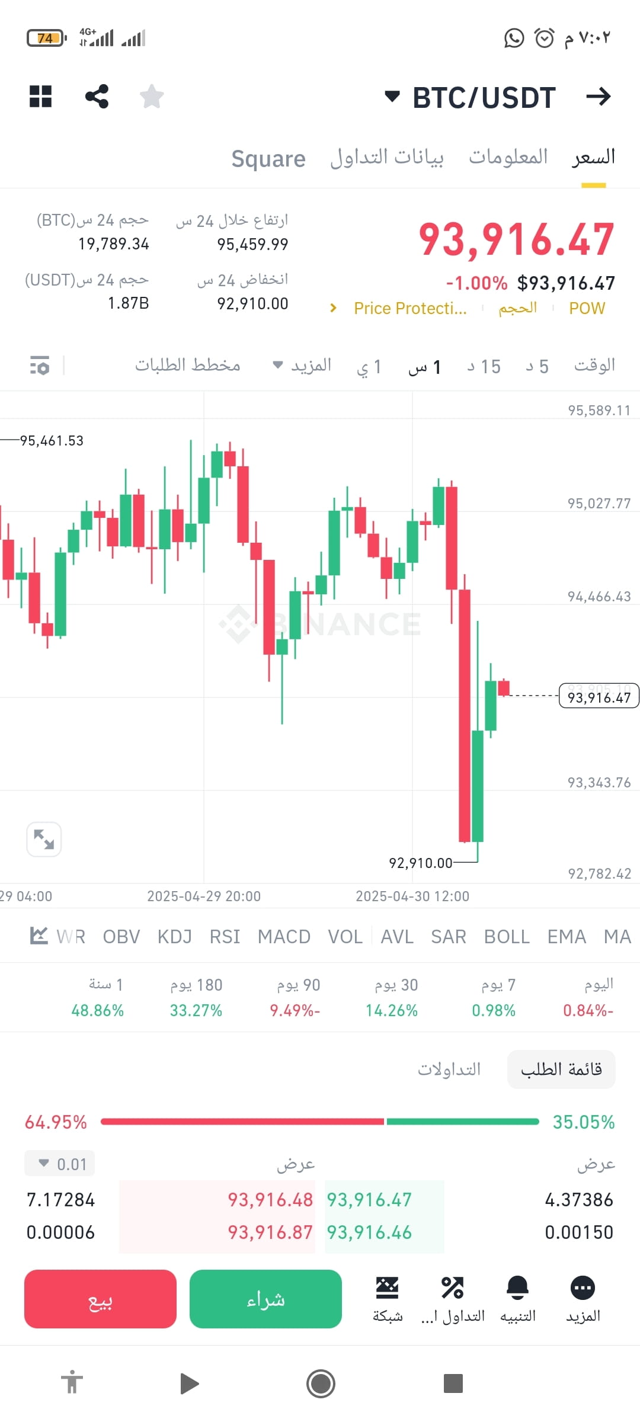Open chart settings icon beside order chart

pyautogui.click(x=40, y=366)
